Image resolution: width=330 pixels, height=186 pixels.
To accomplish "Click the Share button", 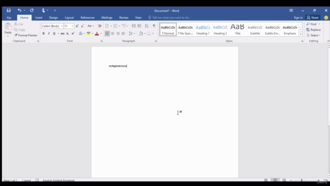I will [313, 18].
